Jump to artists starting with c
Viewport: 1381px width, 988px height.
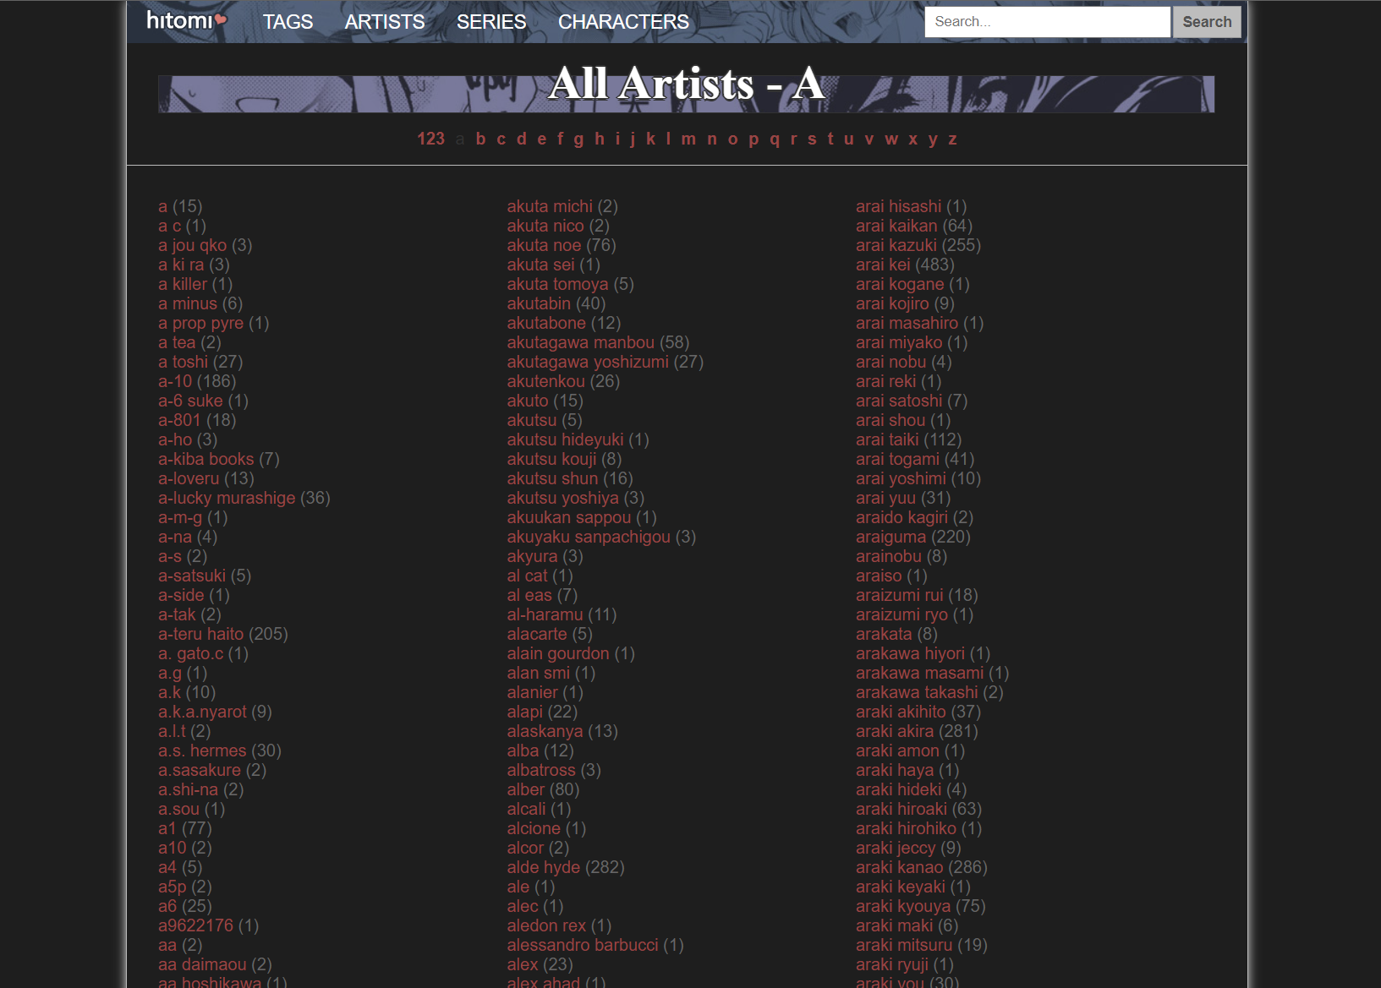point(501,139)
